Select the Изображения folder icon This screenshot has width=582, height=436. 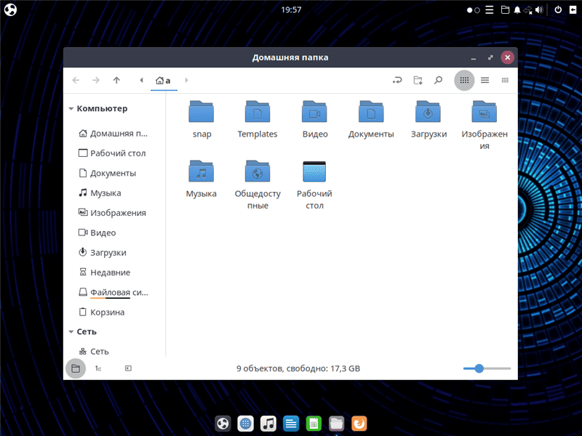[485, 112]
